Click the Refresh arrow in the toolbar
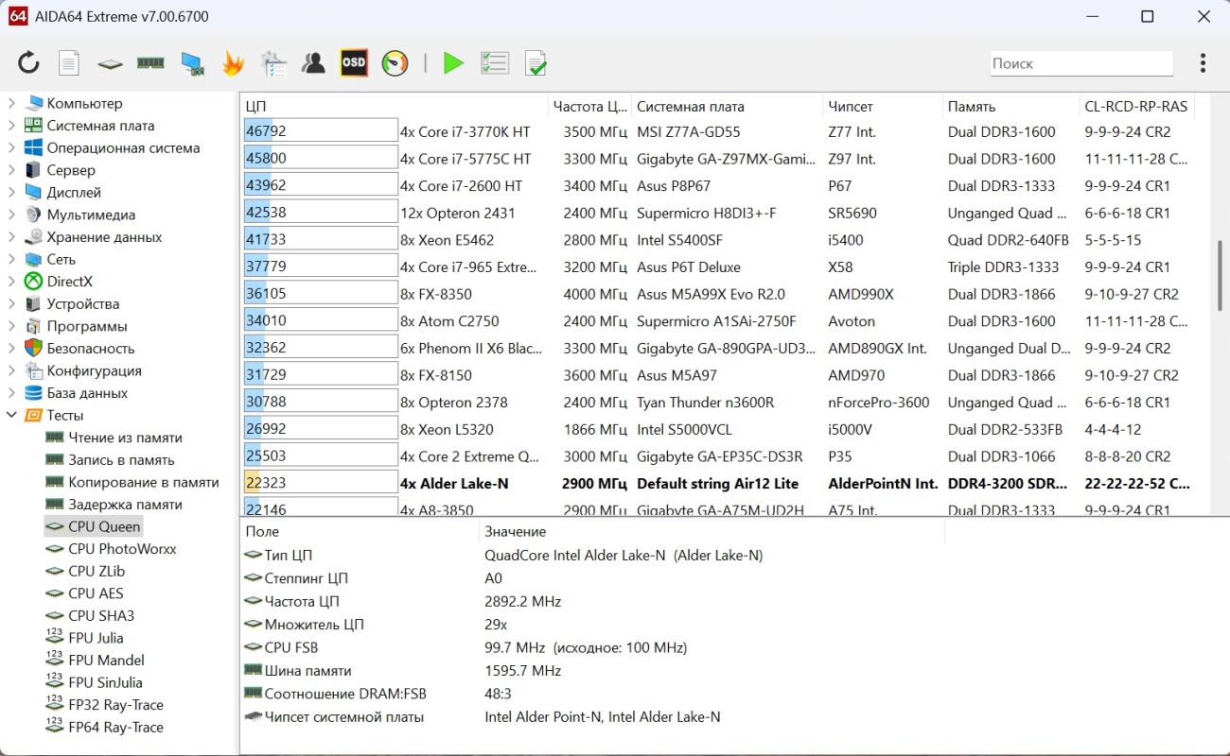Screen dimensions: 1230x756 pos(28,63)
